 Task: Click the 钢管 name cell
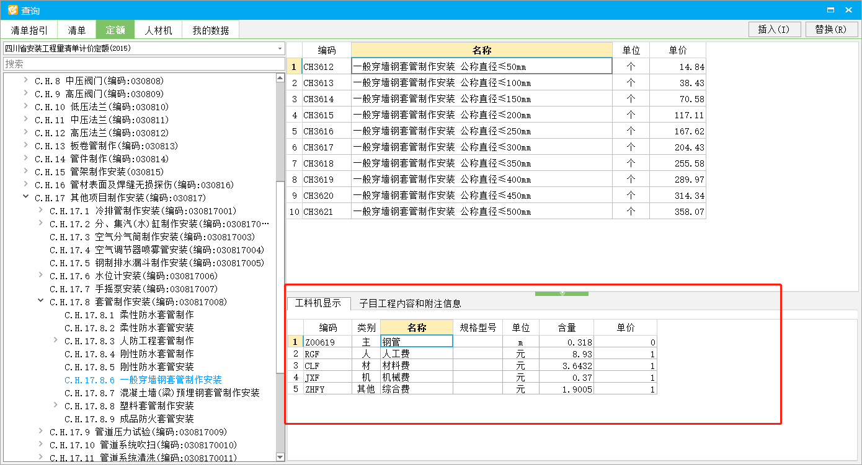[417, 341]
